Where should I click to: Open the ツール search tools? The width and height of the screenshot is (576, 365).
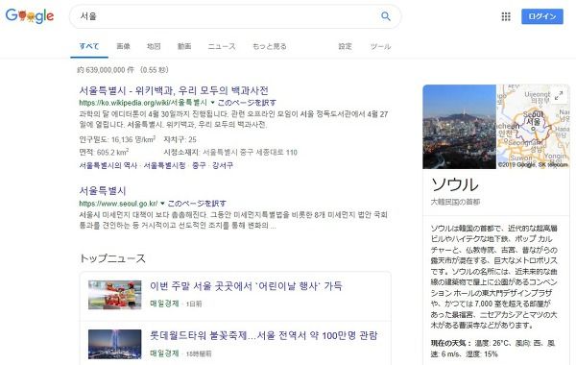(x=380, y=46)
